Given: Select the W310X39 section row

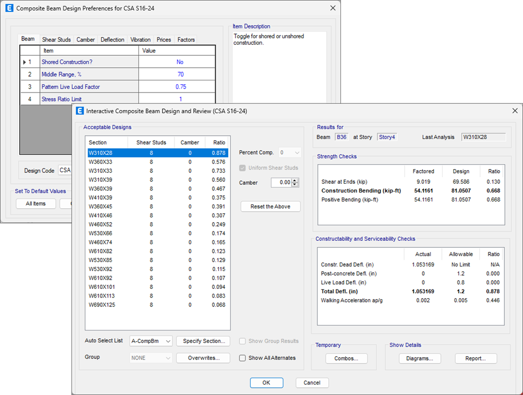Looking at the screenshot, I should pyautogui.click(x=158, y=180).
